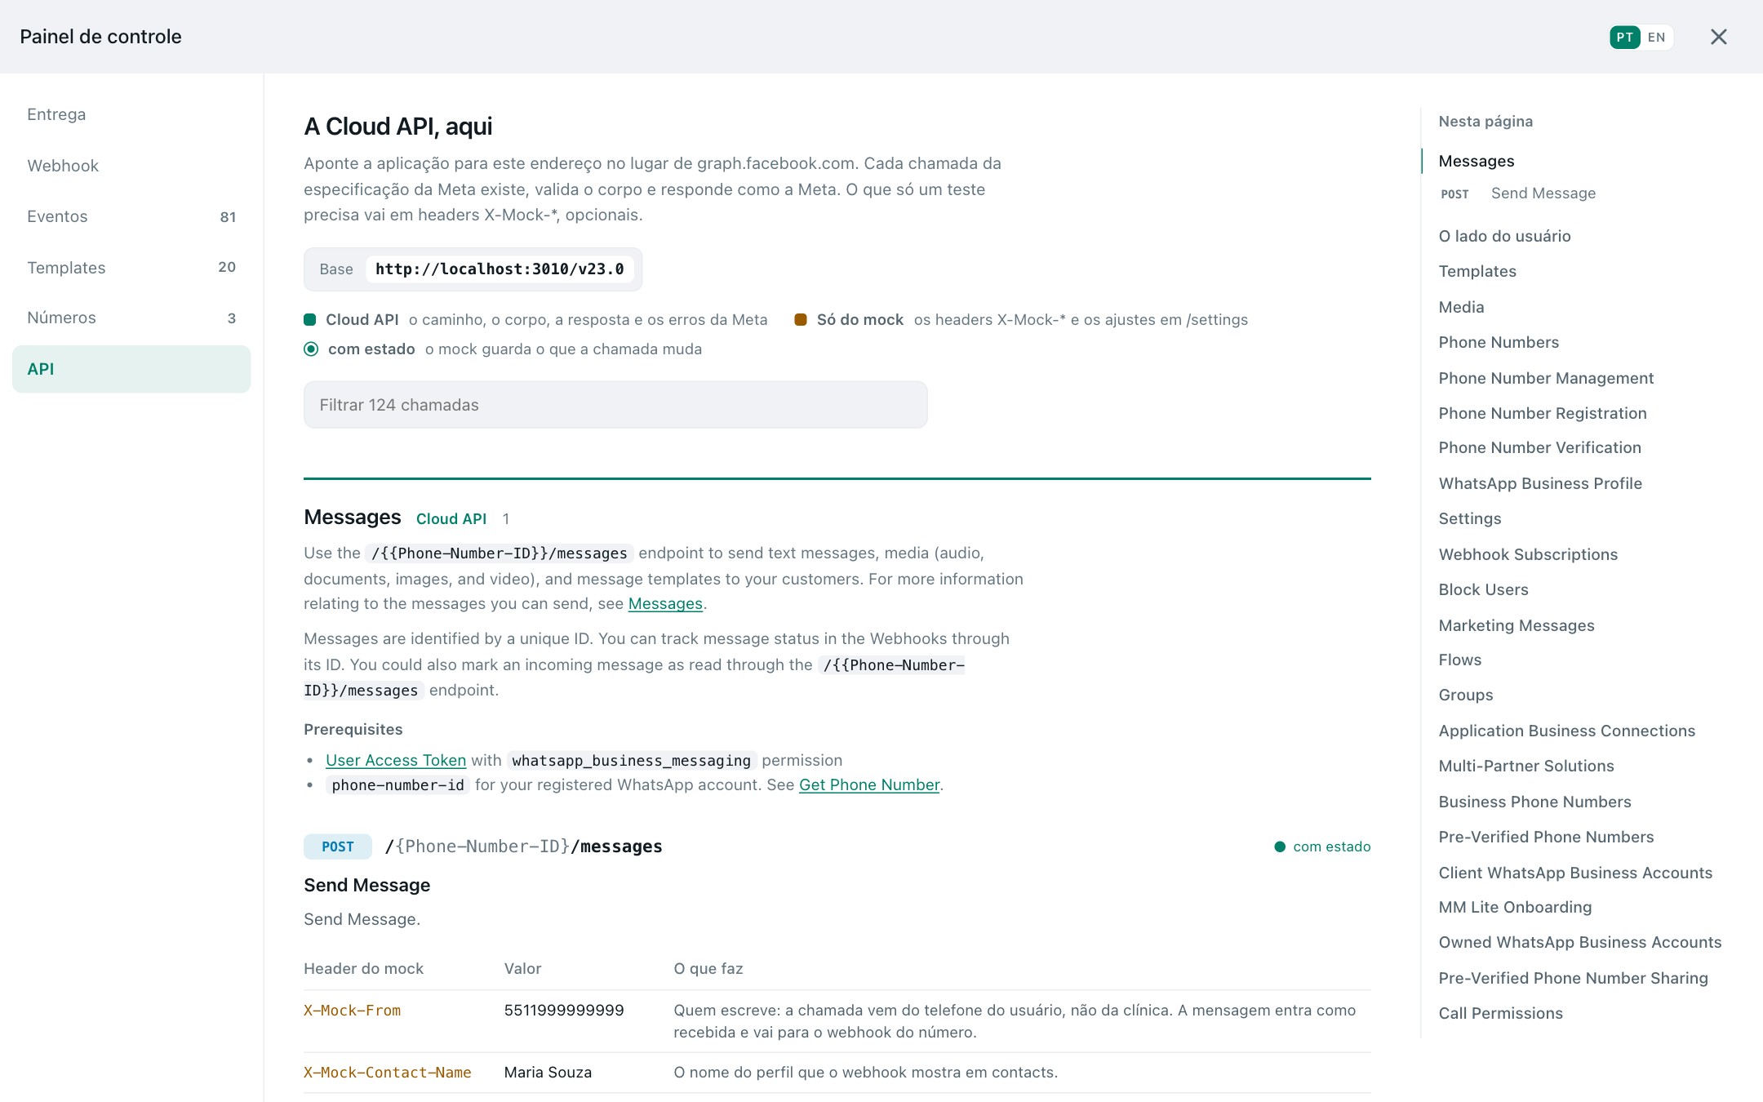This screenshot has height=1102, width=1763.
Task: Jump to Groups in the page outline
Action: 1466,695
